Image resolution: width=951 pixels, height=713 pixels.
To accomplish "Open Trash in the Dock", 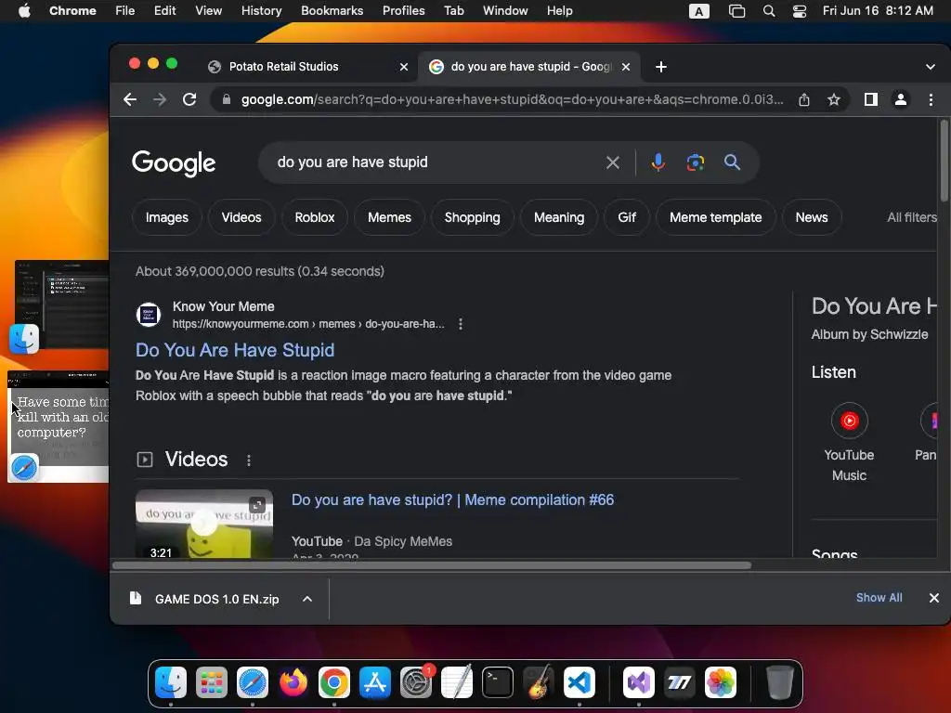I will (779, 682).
